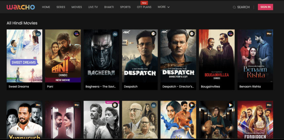
Task: Open the Pani movie poster
Action: 63,56
